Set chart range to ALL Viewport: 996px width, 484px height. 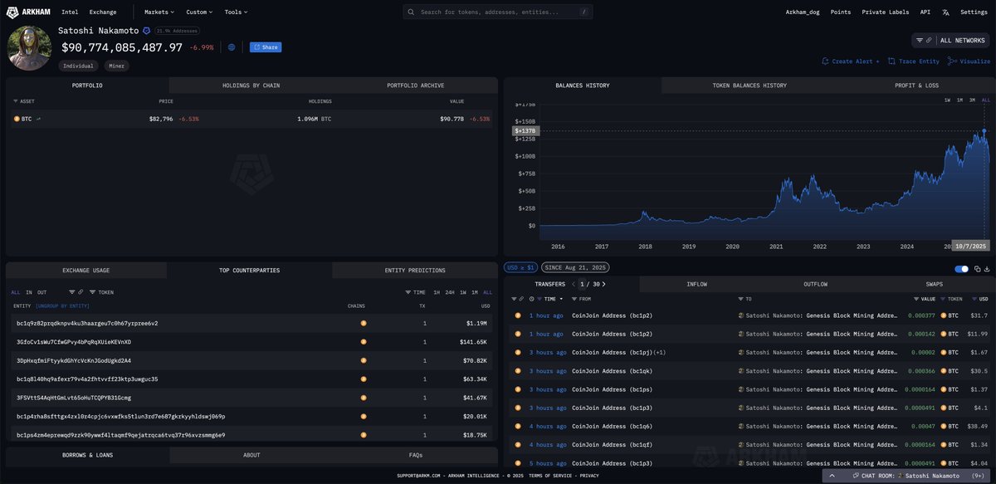tap(986, 100)
